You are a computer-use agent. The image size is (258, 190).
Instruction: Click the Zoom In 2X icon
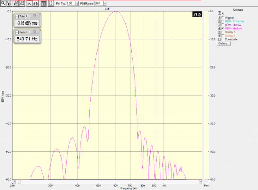coord(10,3)
